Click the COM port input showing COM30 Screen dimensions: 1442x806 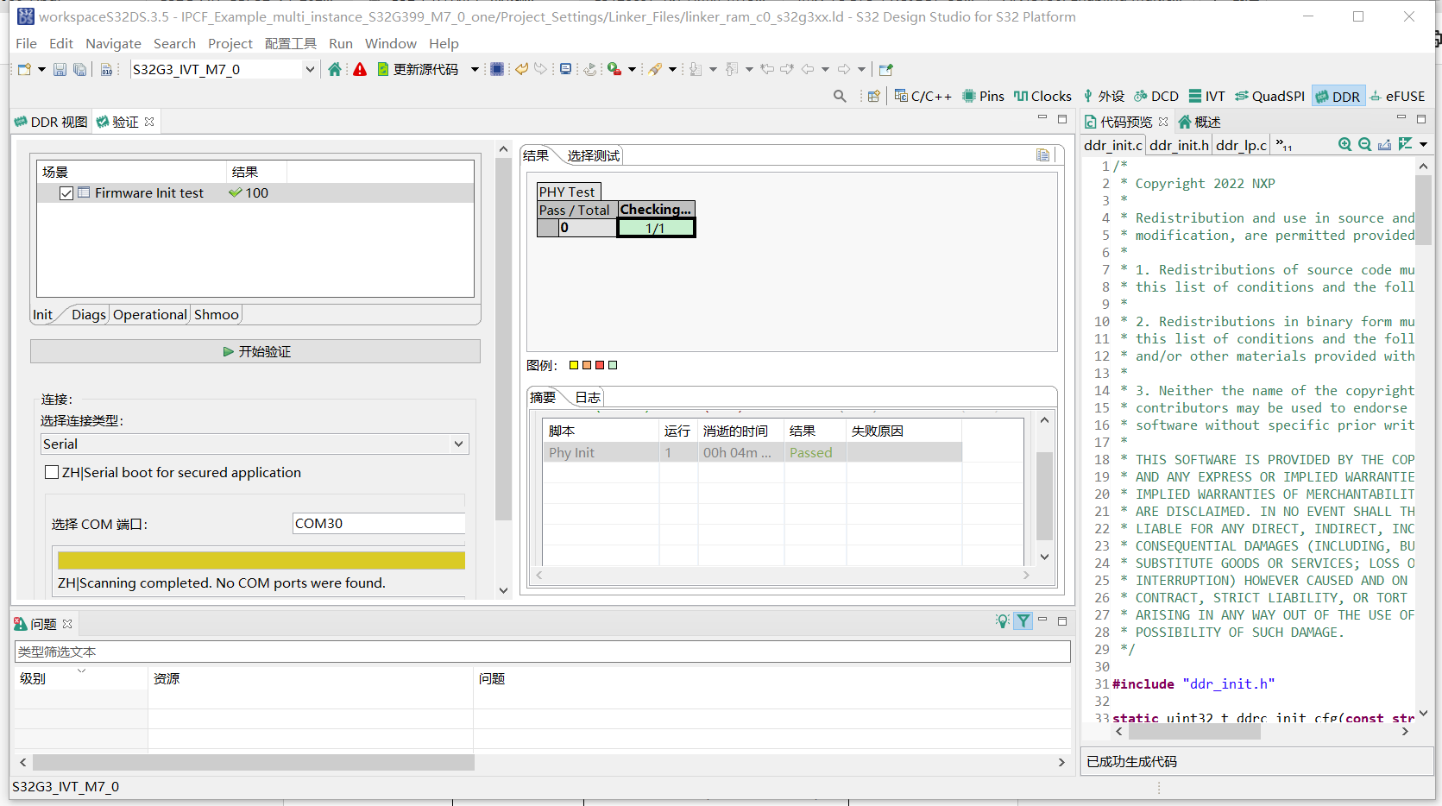click(x=378, y=523)
